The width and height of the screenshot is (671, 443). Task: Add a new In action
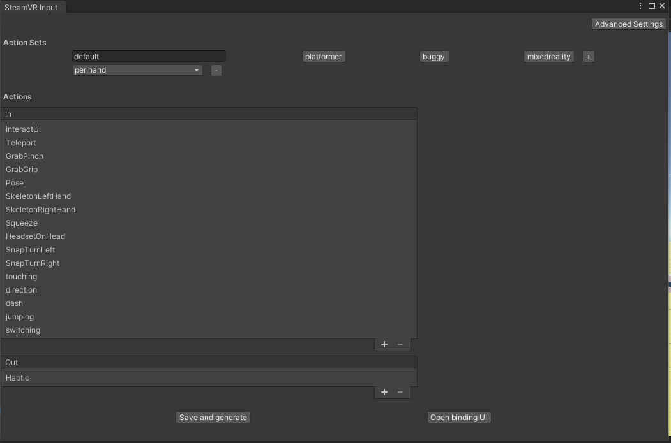click(384, 344)
